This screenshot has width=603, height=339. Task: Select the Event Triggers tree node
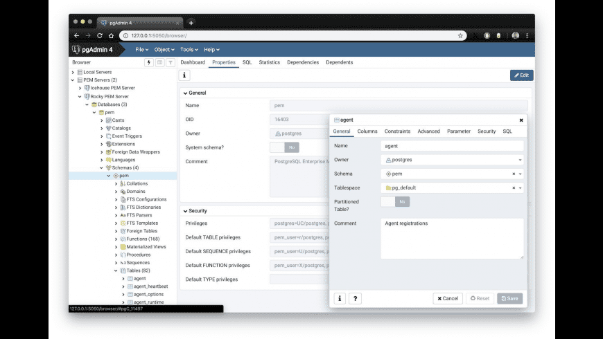coord(127,136)
